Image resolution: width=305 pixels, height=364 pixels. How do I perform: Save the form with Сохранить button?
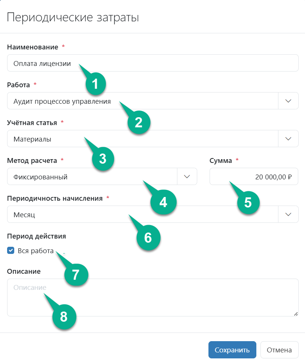point(232,350)
